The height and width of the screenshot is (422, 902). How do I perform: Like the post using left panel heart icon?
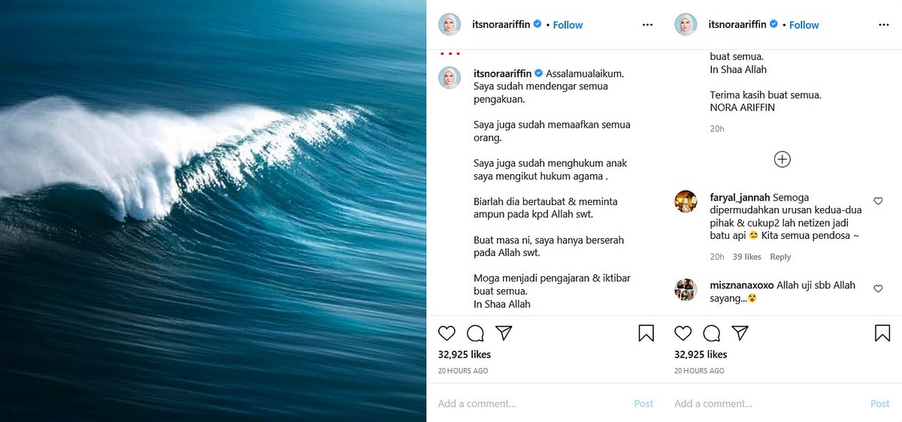pos(446,333)
